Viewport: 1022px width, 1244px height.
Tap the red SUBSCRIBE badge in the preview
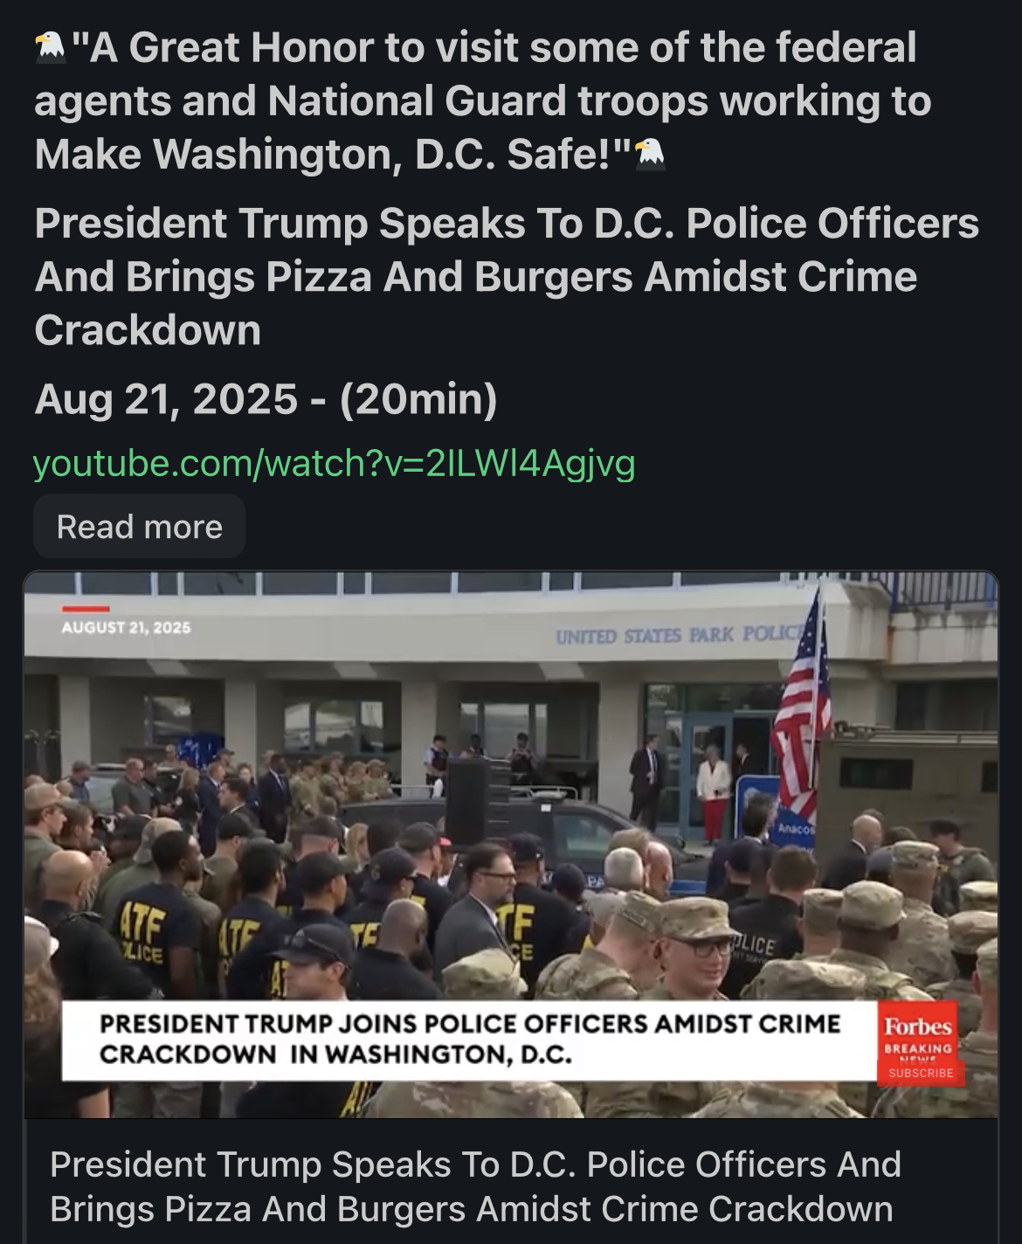click(x=921, y=1073)
